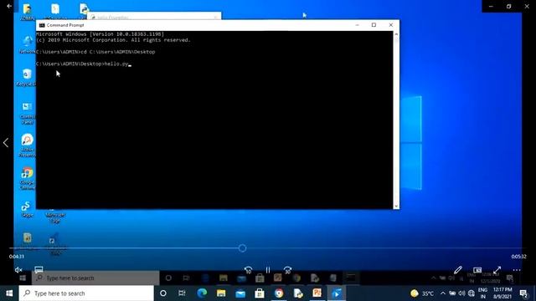Screen dimensions: 536x301
Task: Click the Command Prompt scrollbar down arrow
Action: (x=396, y=207)
